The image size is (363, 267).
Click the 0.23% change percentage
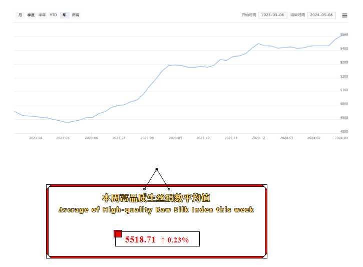click(x=178, y=240)
